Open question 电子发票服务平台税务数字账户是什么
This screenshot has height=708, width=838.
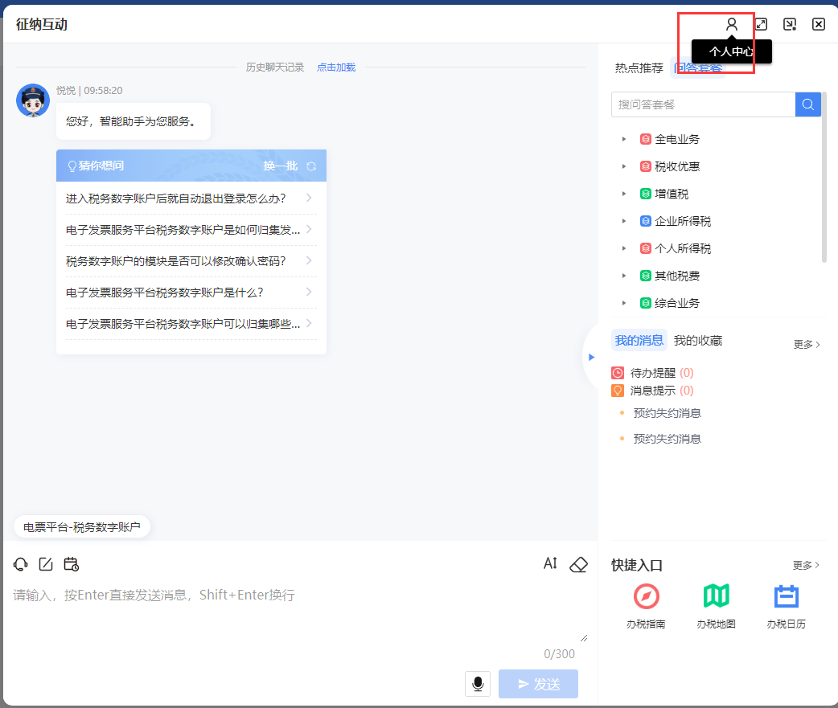pyautogui.click(x=191, y=293)
